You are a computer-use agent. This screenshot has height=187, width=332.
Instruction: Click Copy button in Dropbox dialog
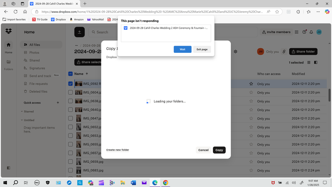pos(219,150)
